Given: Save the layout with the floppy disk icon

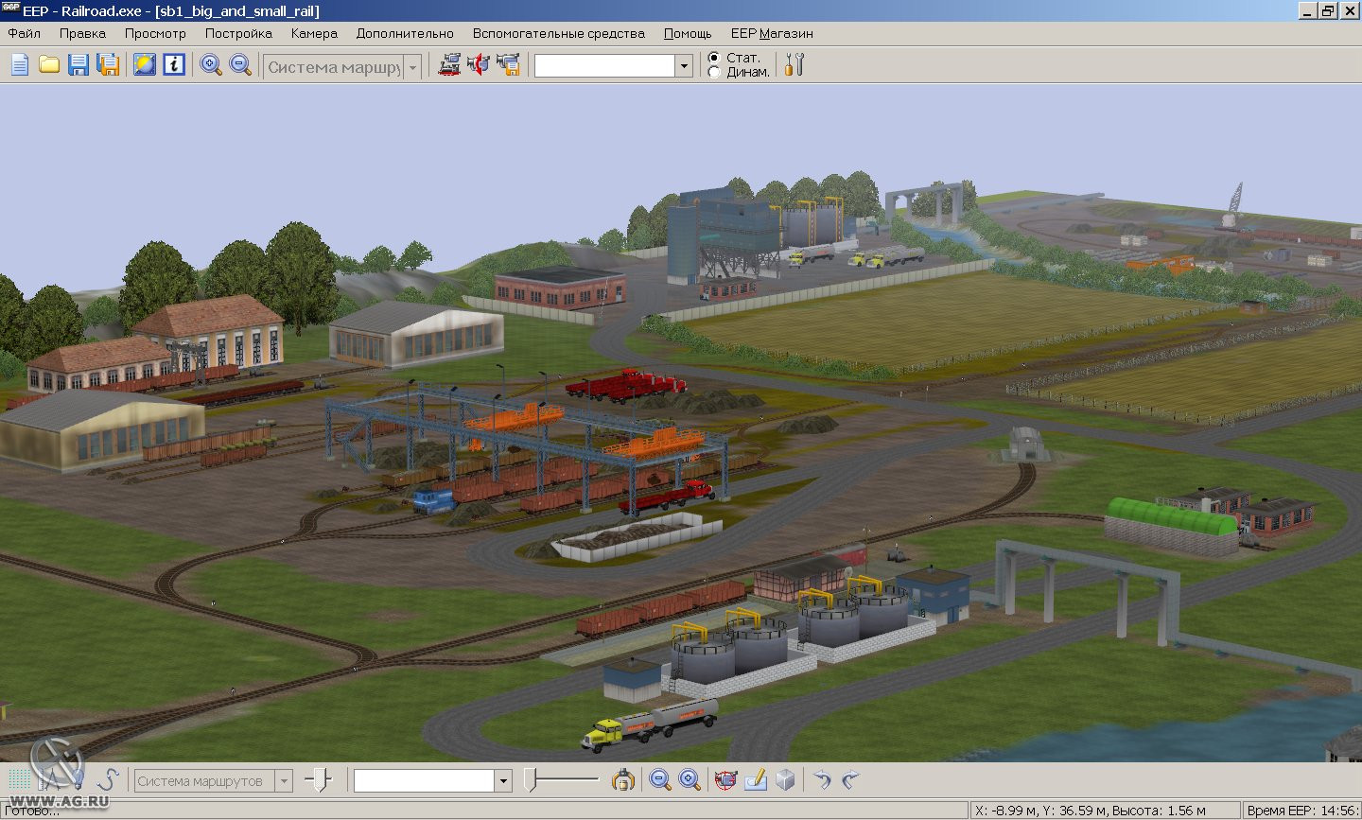Looking at the screenshot, I should [x=79, y=64].
